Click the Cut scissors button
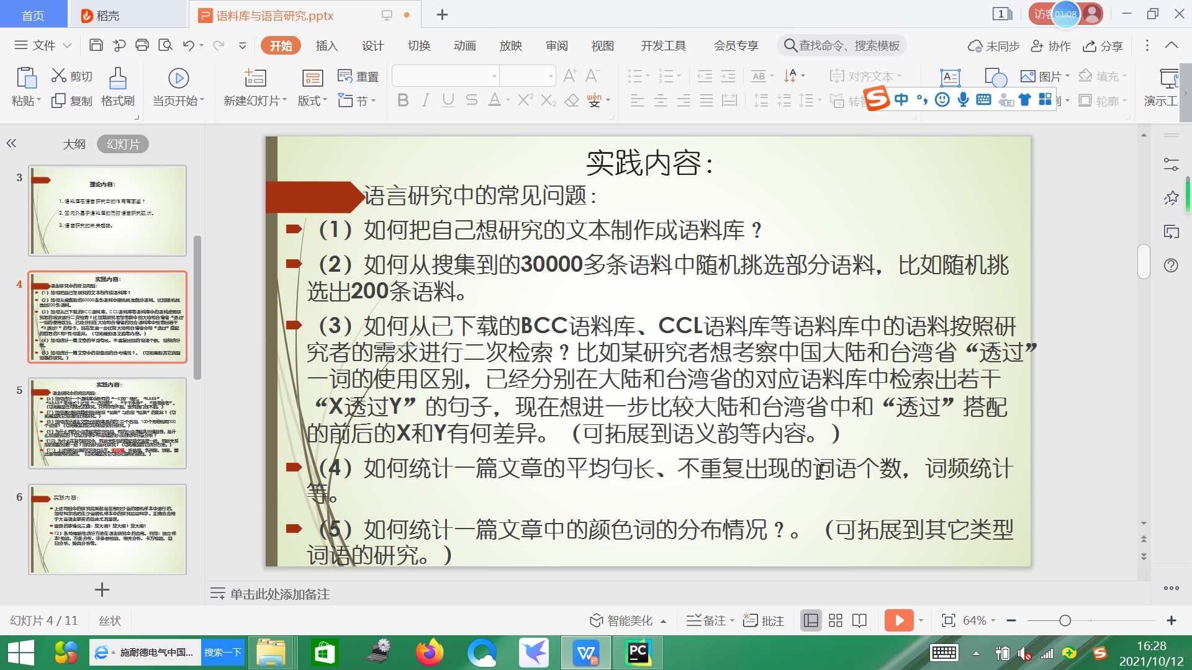Image resolution: width=1192 pixels, height=670 pixels. click(71, 76)
